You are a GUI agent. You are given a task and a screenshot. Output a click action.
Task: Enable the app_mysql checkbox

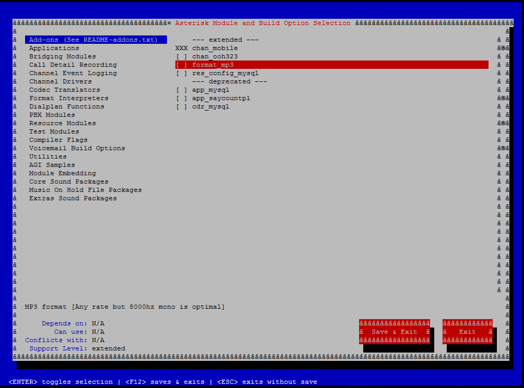pyautogui.click(x=182, y=90)
